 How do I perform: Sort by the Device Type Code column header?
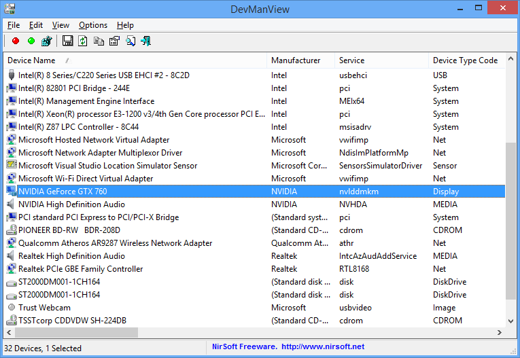pyautogui.click(x=467, y=60)
